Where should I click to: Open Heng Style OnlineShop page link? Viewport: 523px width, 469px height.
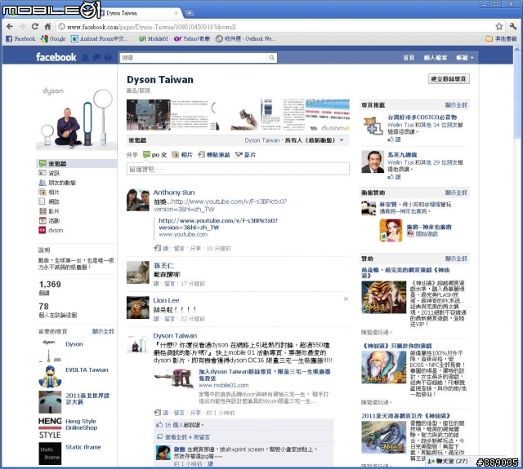pyautogui.click(x=82, y=424)
